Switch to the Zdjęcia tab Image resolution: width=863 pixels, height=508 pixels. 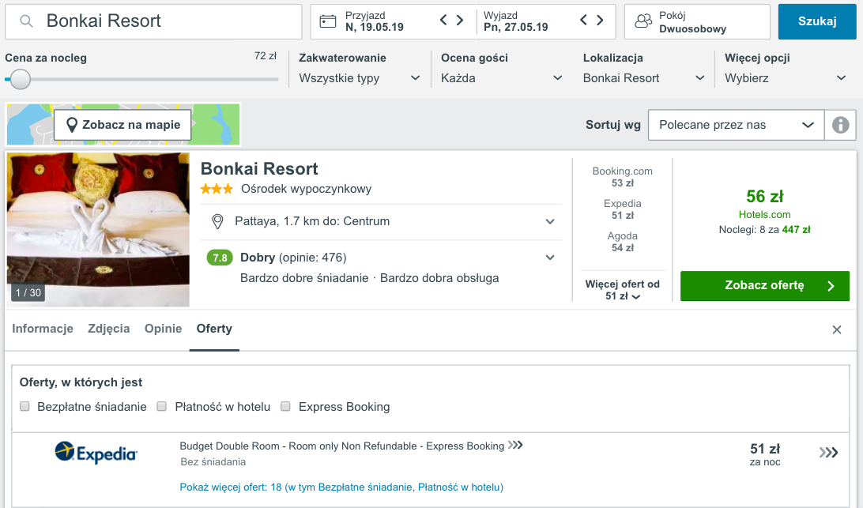click(x=109, y=329)
